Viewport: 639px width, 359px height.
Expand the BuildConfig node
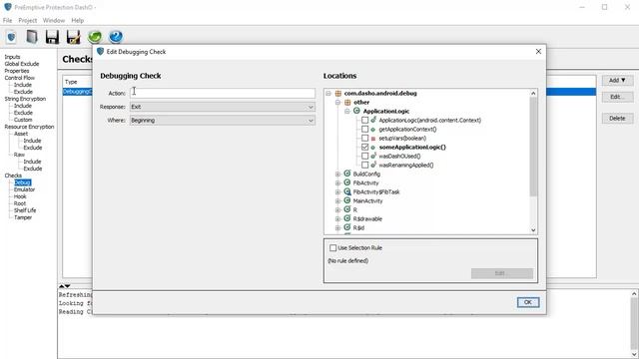337,174
